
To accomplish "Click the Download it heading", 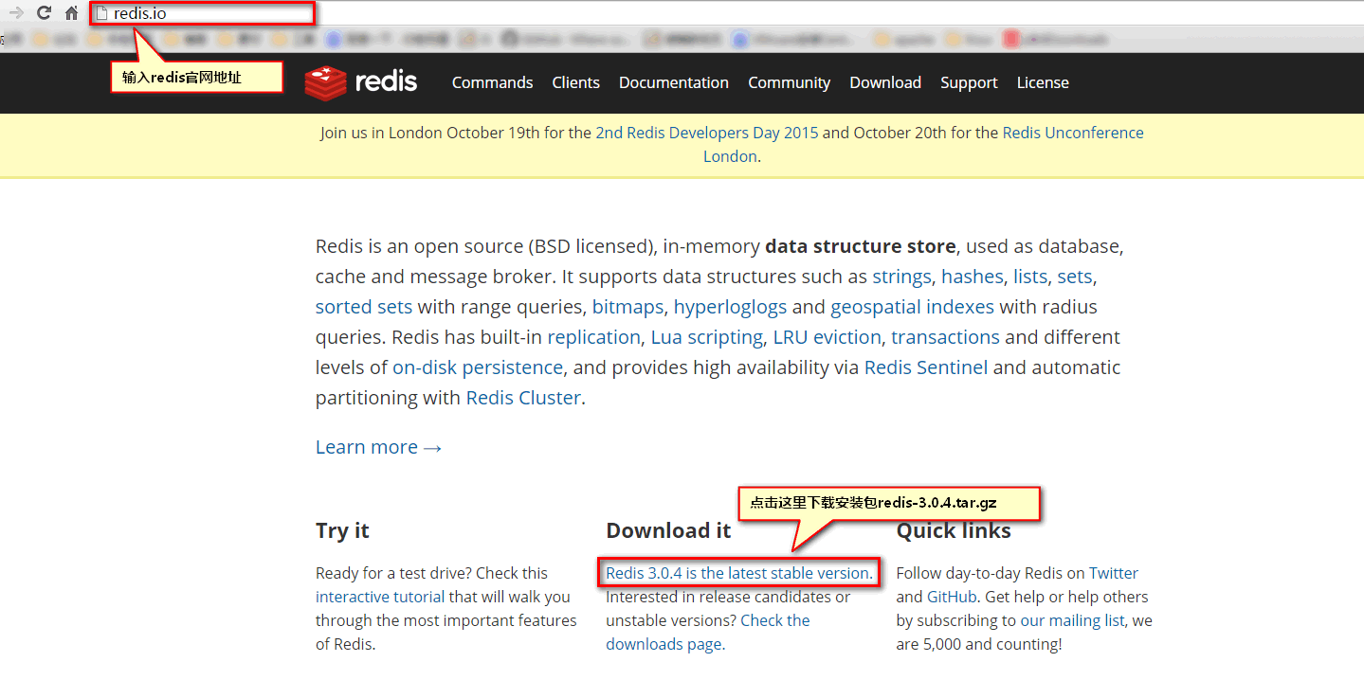I will point(668,530).
